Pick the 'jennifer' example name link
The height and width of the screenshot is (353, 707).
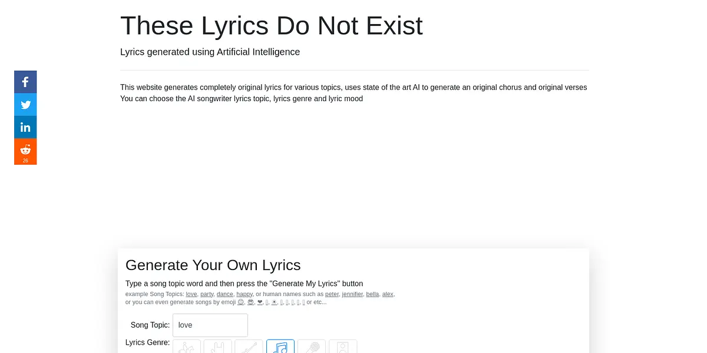coord(352,294)
